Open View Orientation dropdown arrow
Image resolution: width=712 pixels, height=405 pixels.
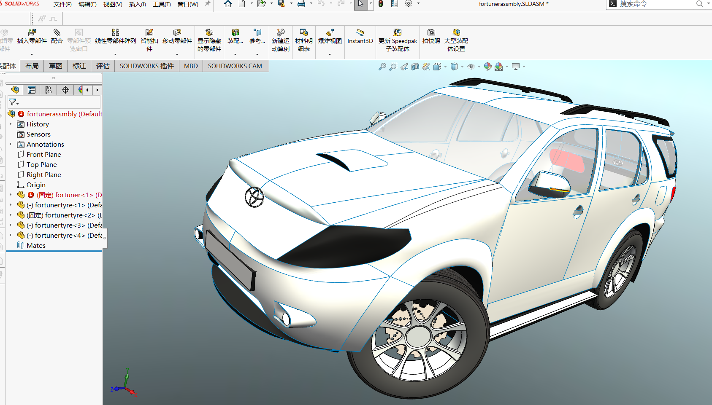[x=445, y=67]
